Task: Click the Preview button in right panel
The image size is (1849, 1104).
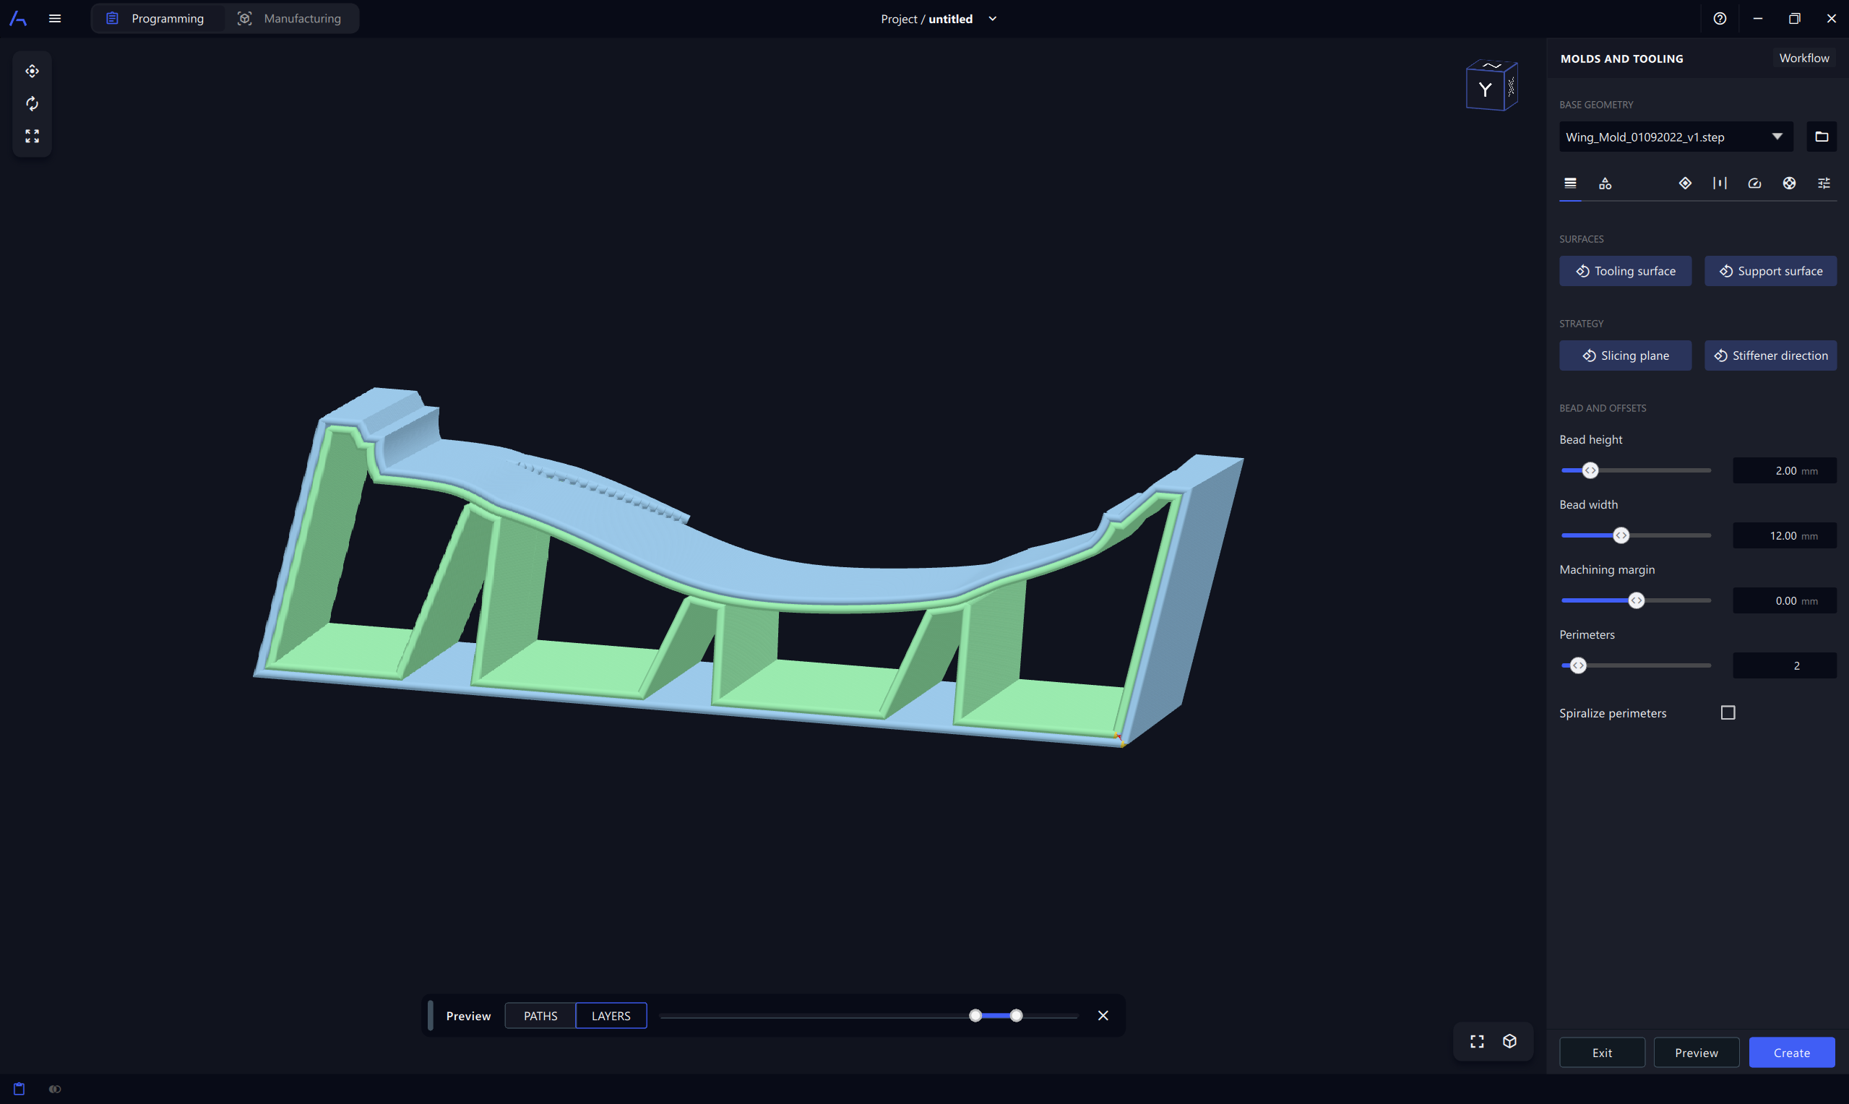Action: click(x=1697, y=1053)
